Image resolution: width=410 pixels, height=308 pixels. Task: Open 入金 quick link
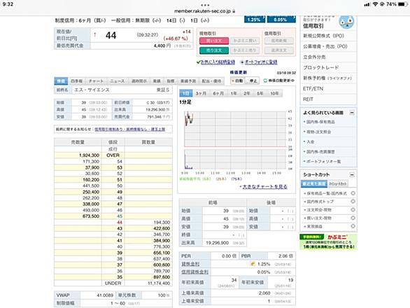(311, 142)
